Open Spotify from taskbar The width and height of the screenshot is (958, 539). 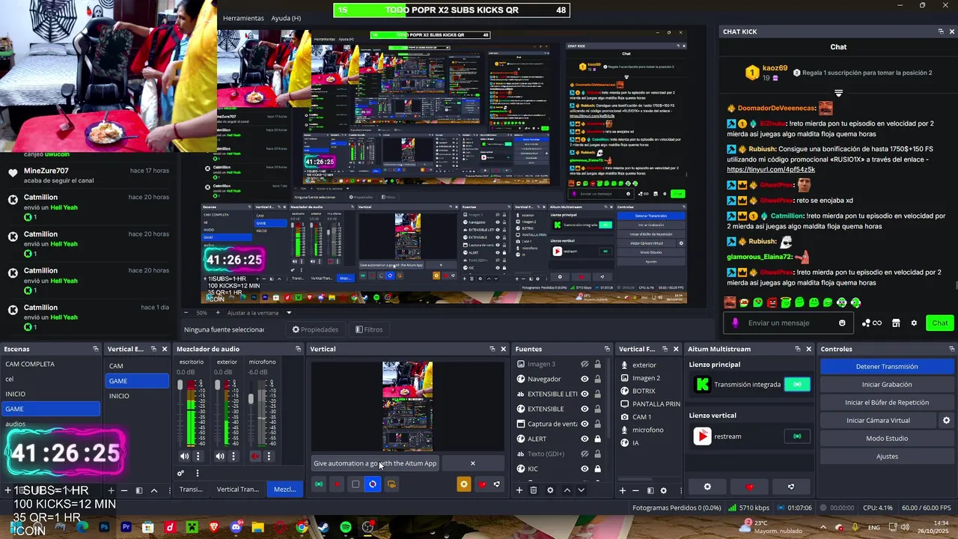point(345,527)
